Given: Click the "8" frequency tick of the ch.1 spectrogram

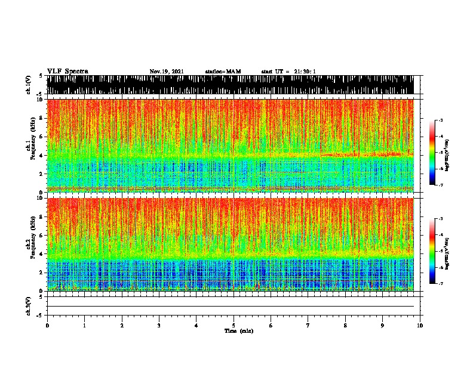Looking at the screenshot, I should [x=42, y=118].
